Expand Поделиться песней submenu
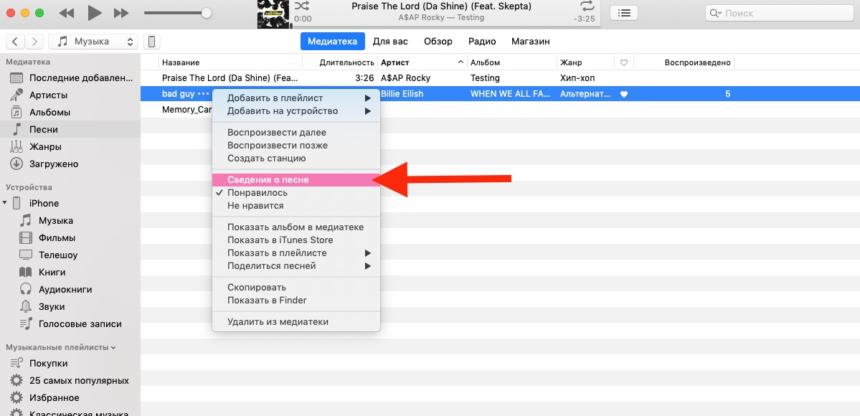Screen dimensions: 860x416 296,265
